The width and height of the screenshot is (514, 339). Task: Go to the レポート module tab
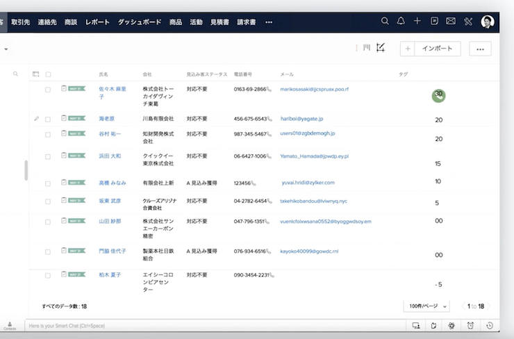pyautogui.click(x=97, y=22)
